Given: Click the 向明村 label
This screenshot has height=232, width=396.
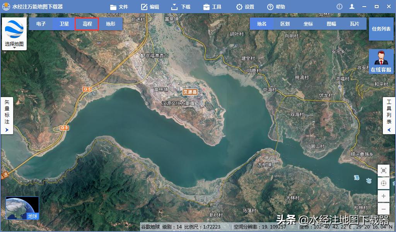Looking at the screenshot, I should coord(292,36).
